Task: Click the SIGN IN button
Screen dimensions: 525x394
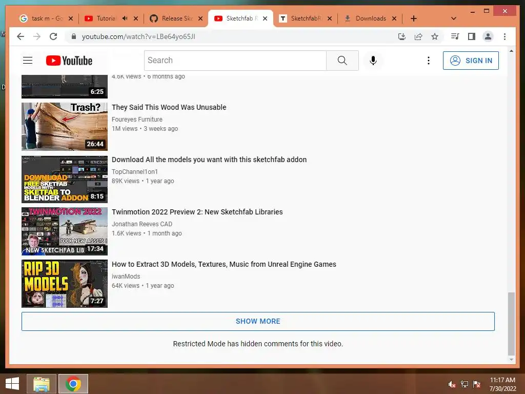Action: coord(471,61)
